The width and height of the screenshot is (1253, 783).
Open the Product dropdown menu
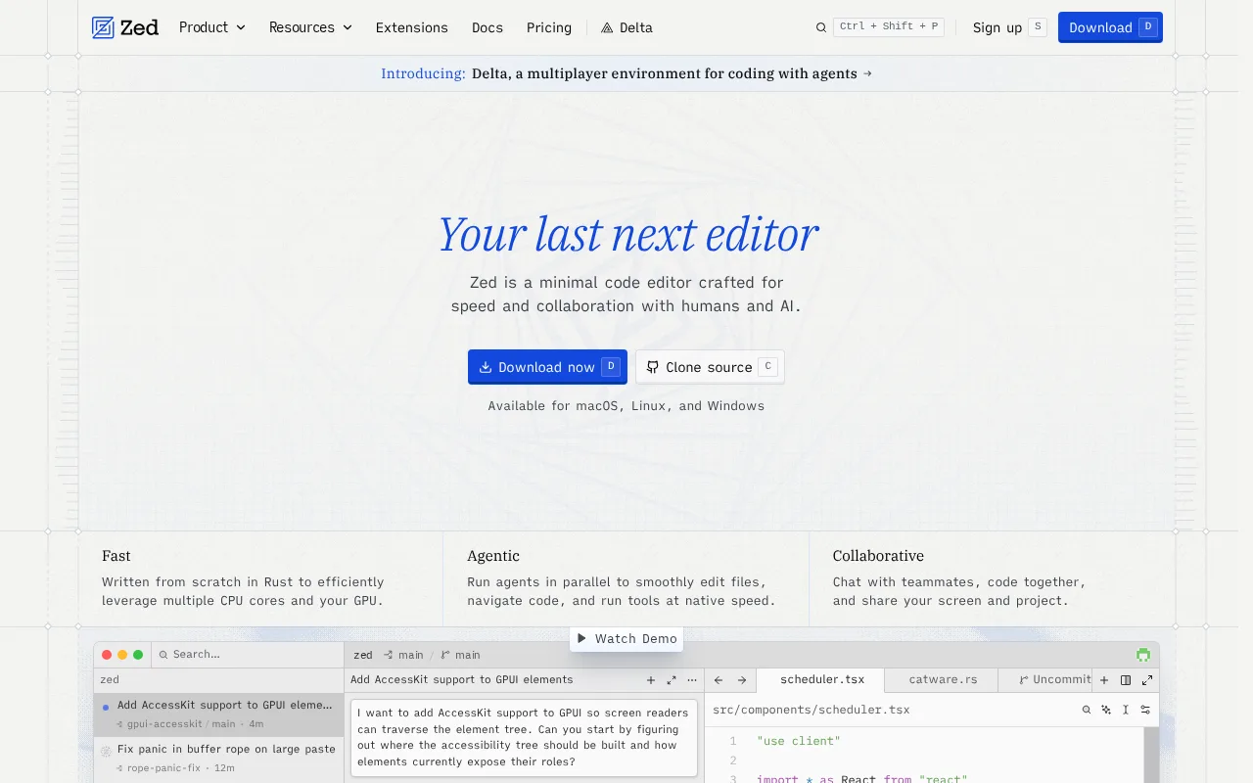(x=211, y=27)
